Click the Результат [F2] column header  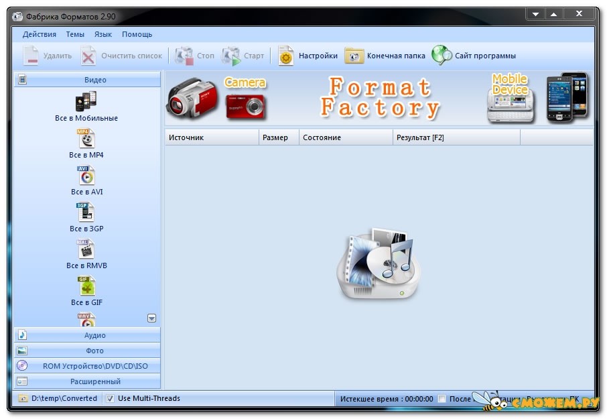coord(456,137)
